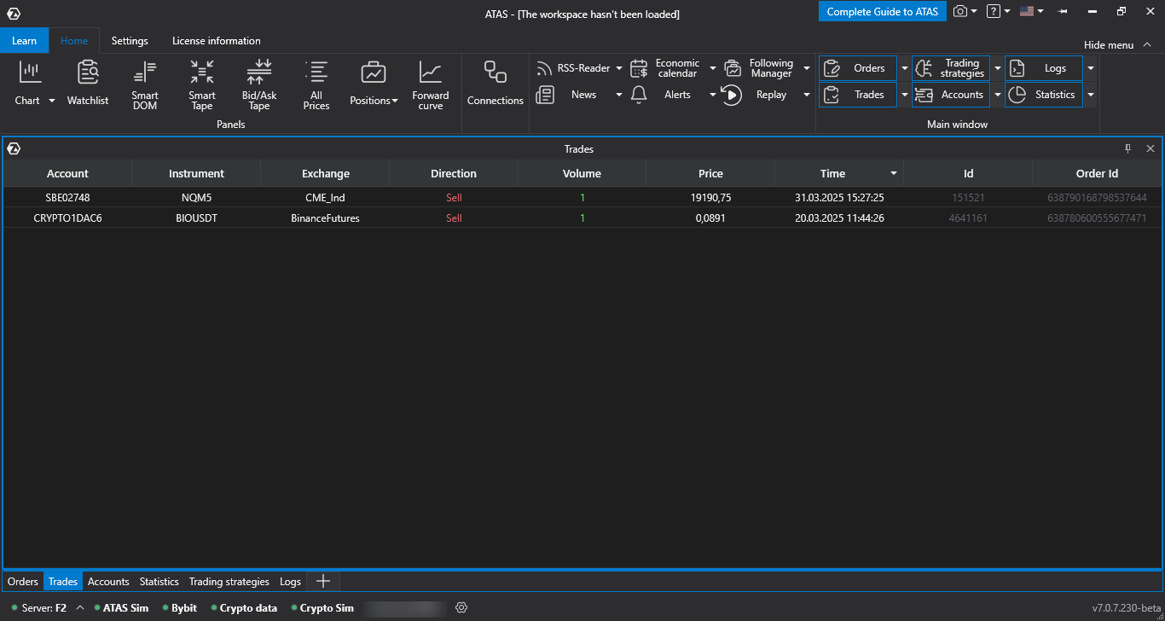Toggle the Trades main window button
Screen dimensions: 1165x621
[x=858, y=95]
